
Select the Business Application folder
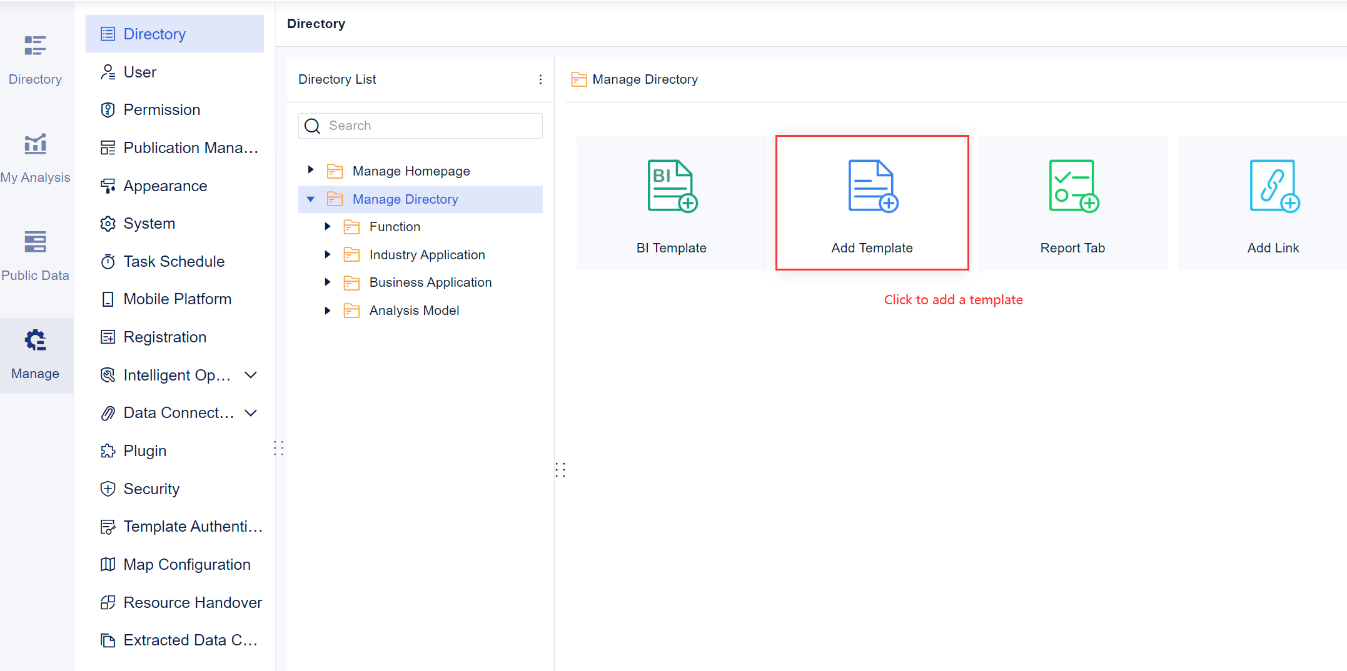[x=430, y=282]
